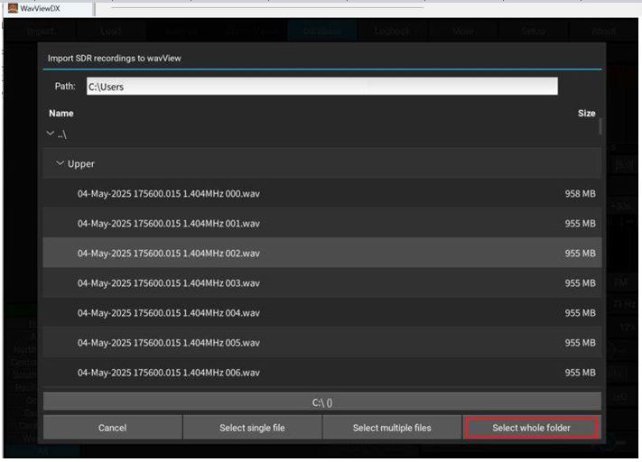Image resolution: width=642 pixels, height=462 pixels.
Task: Click Select single file button
Action: [252, 428]
